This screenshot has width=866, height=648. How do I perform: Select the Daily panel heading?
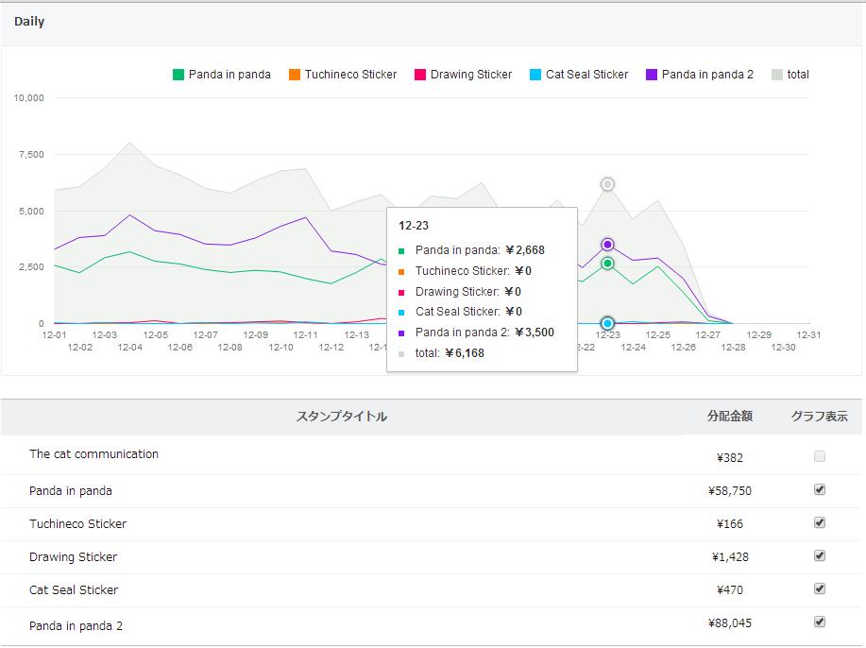click(29, 22)
